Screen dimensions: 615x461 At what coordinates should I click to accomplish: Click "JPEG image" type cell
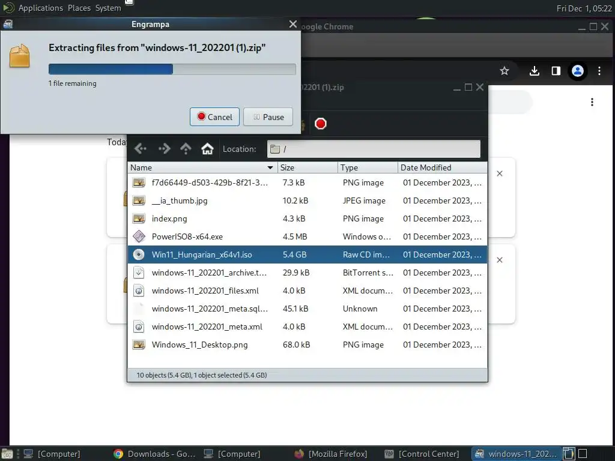[x=364, y=200]
